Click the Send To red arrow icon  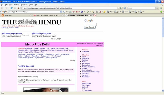(100, 12)
